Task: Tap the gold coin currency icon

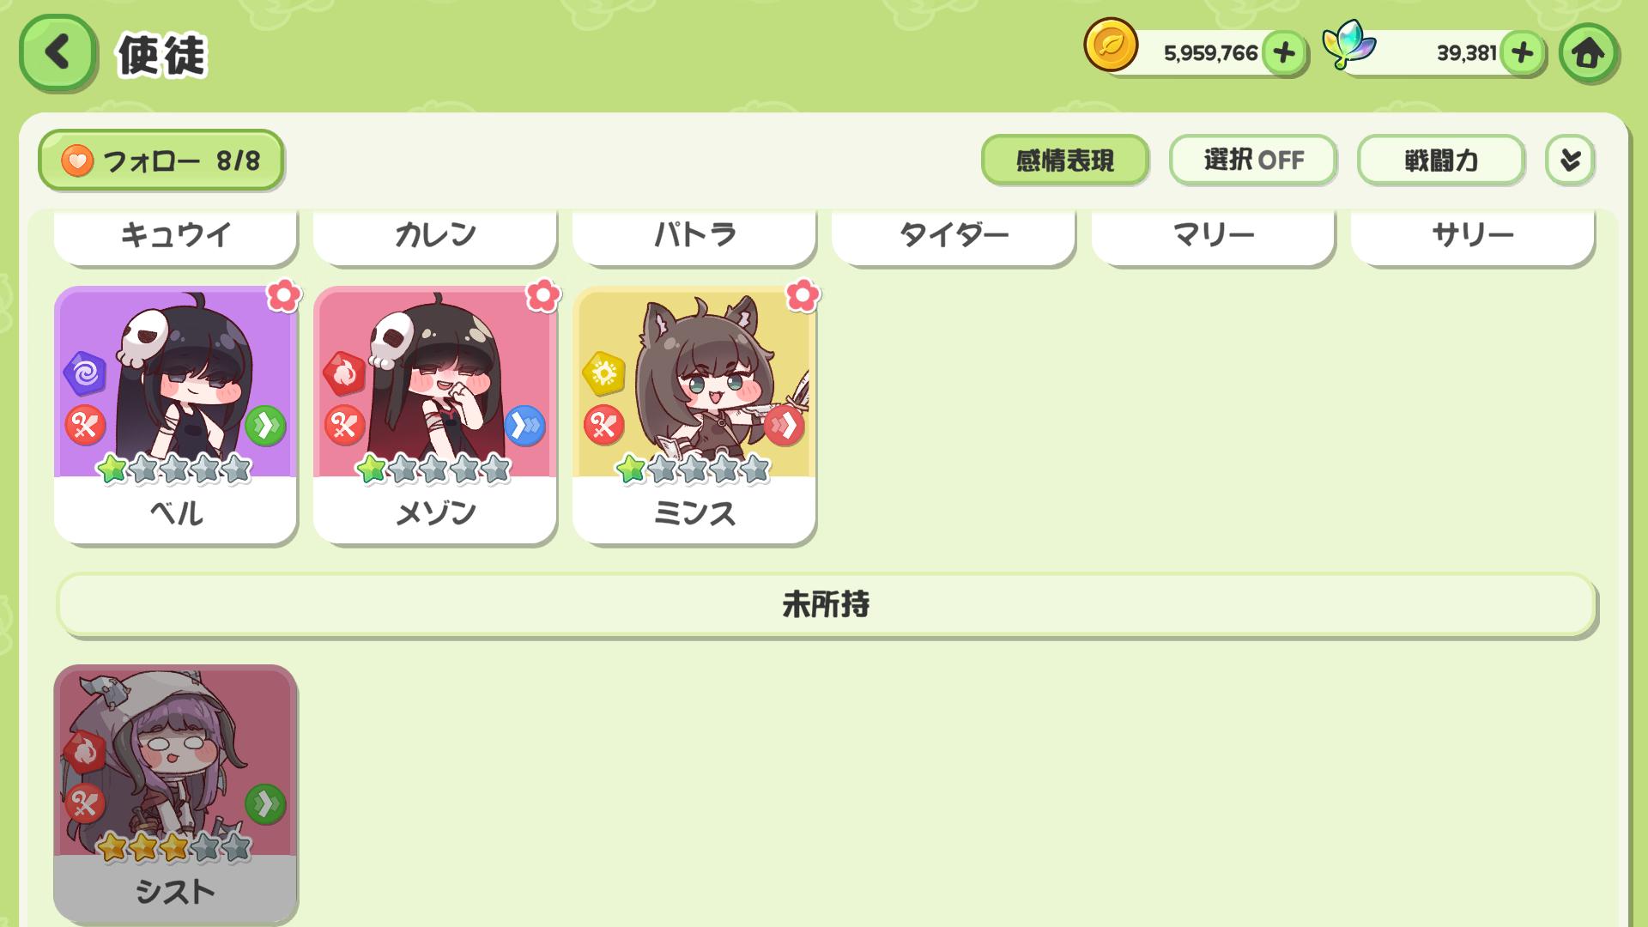Action: [x=1111, y=45]
